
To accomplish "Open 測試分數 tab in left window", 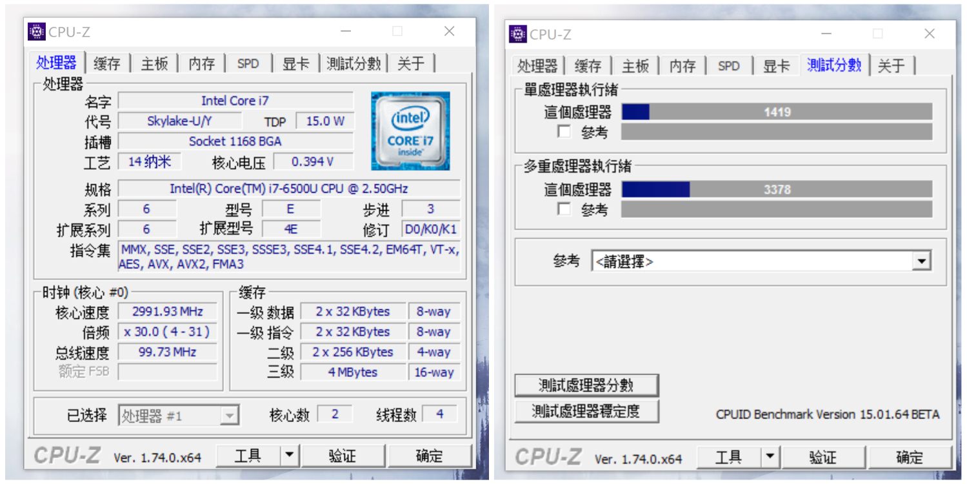I will (x=354, y=63).
